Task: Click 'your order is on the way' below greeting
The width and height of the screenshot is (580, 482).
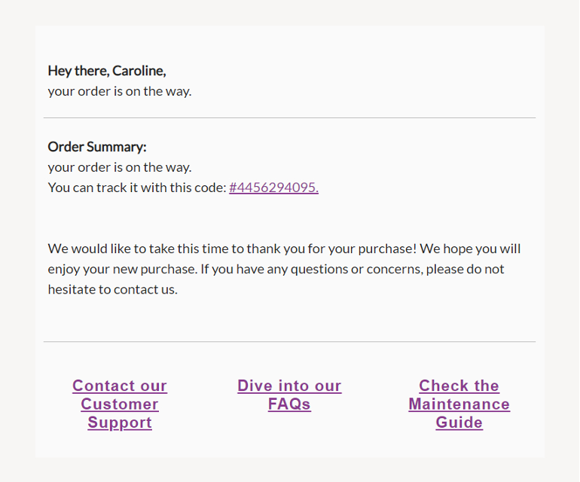Action: 120,91
